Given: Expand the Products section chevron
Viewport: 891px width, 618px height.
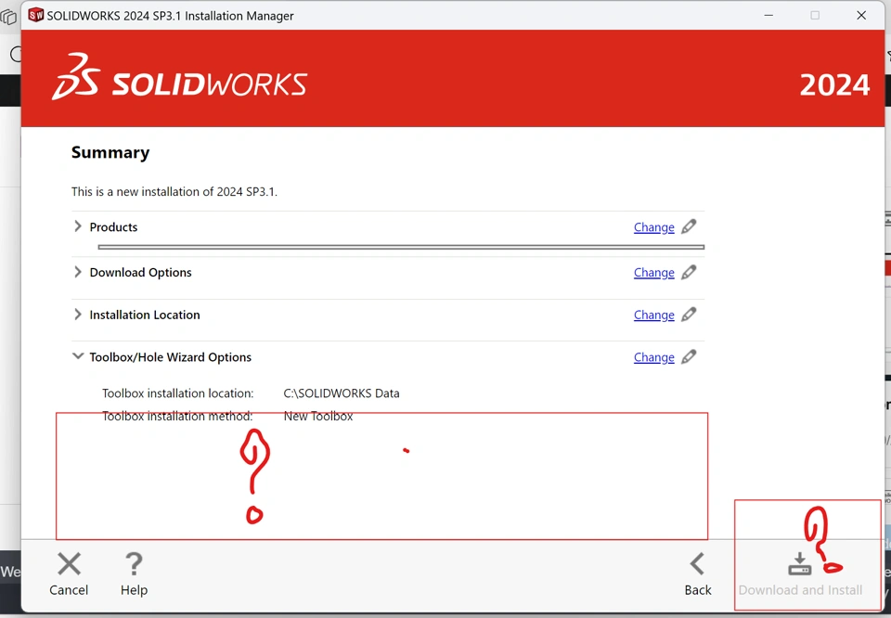Looking at the screenshot, I should (78, 226).
